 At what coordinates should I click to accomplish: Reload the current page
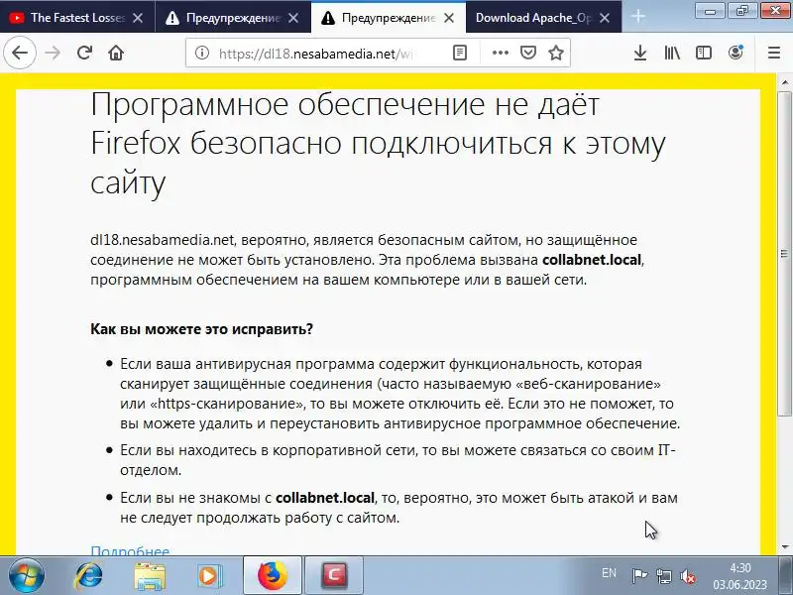(x=84, y=53)
